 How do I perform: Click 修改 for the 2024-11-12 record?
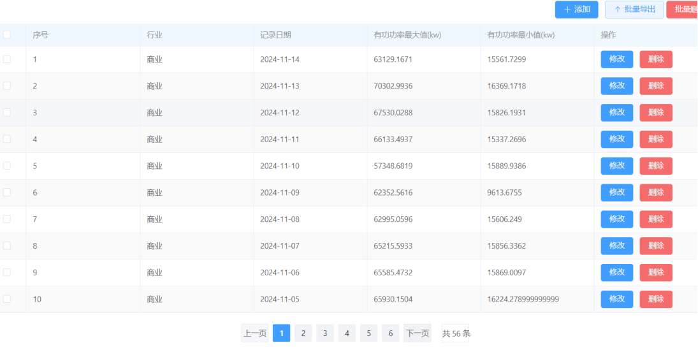tap(617, 113)
